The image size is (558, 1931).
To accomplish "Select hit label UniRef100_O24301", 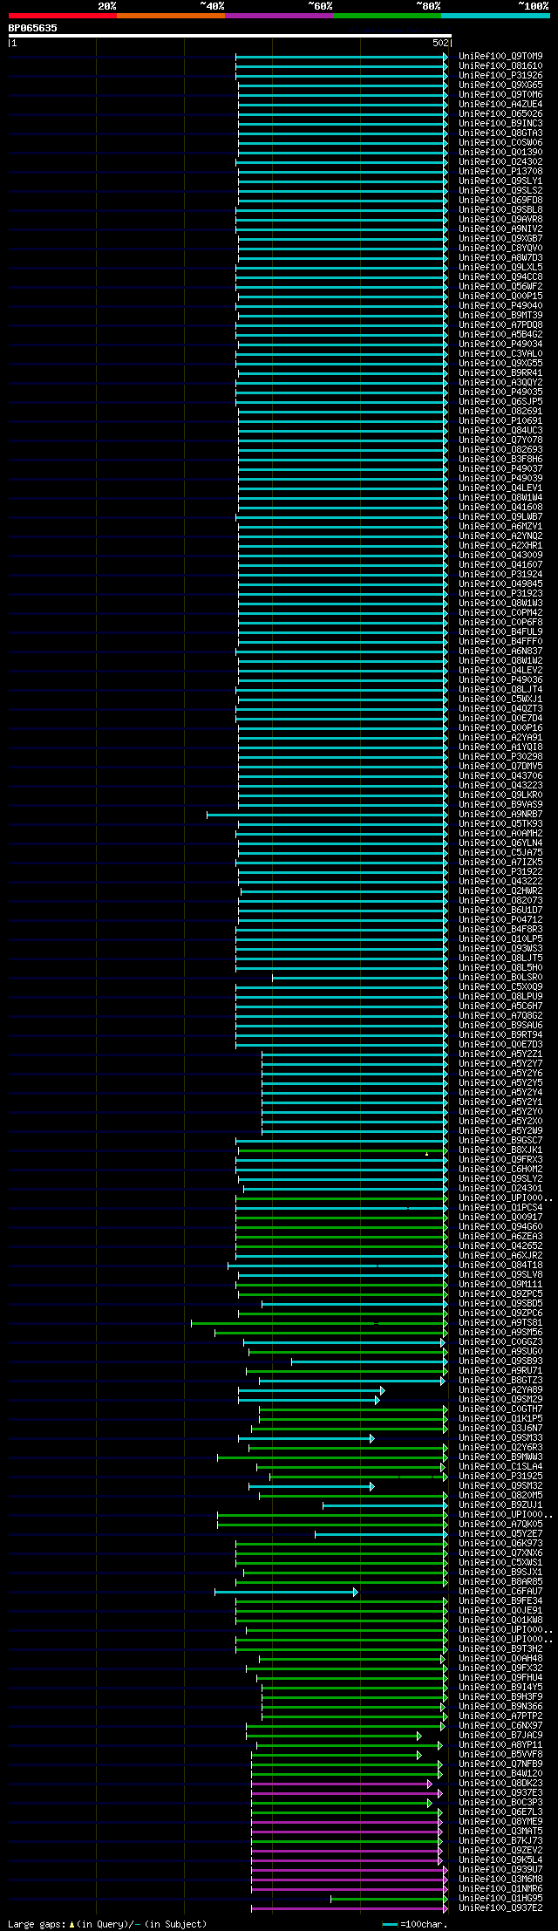I will pyautogui.click(x=500, y=1189).
